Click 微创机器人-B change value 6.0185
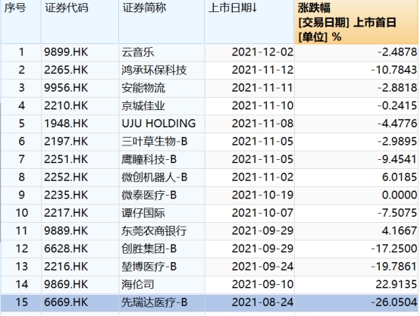The width and height of the screenshot is (420, 316). pos(400,177)
